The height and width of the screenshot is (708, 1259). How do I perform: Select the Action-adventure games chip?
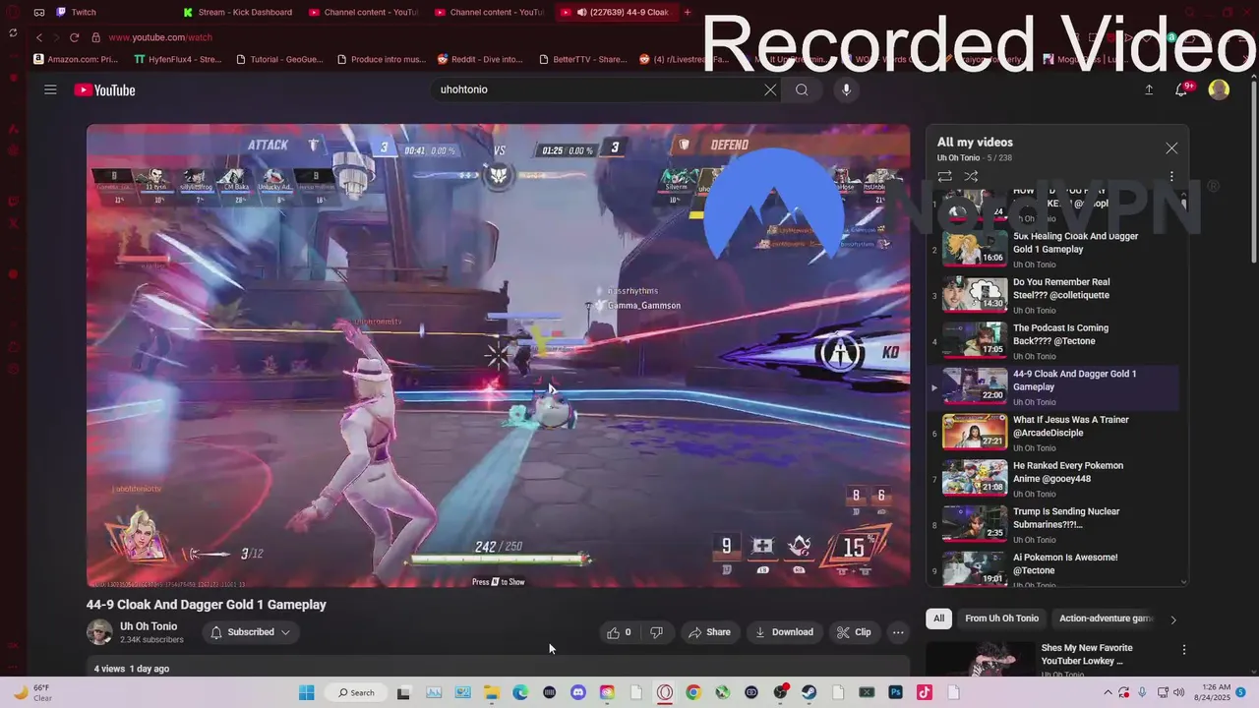[1105, 619]
